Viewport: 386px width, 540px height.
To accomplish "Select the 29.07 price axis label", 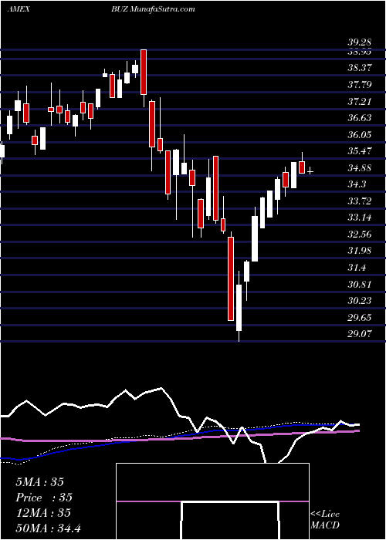I will tap(360, 333).
